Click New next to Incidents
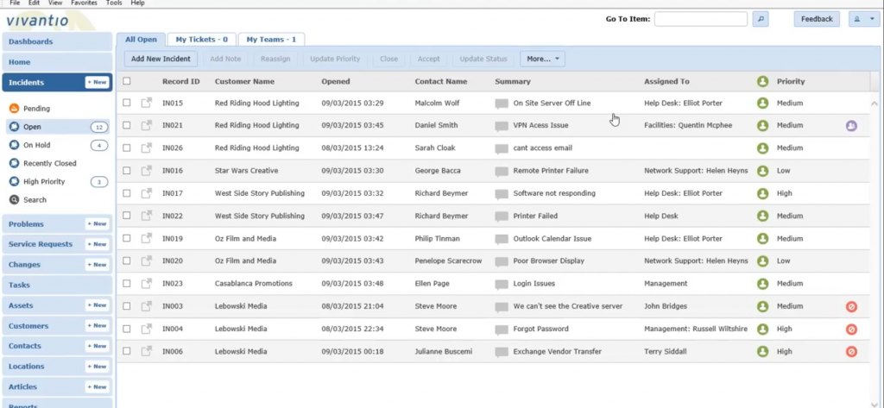Screen dimensions: 884x408 click(97, 82)
